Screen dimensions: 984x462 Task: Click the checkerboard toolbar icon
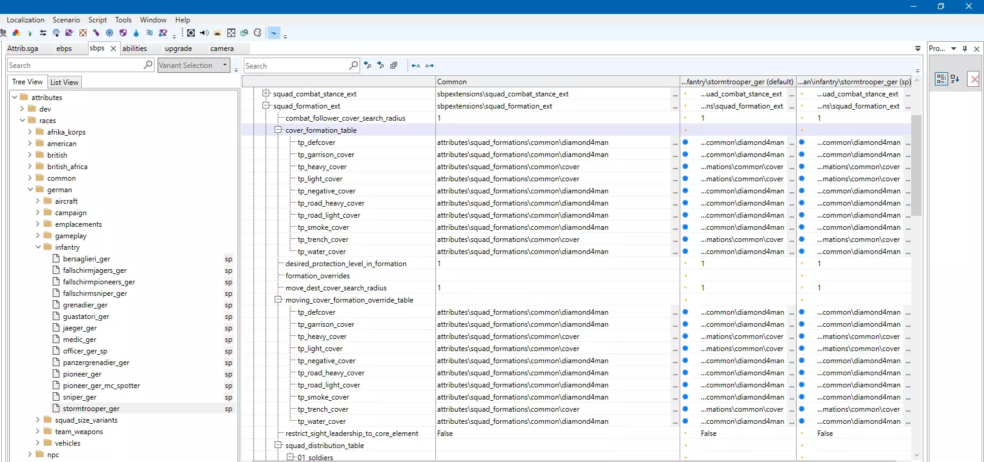pos(83,33)
